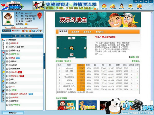Viewport: 154px width, 115px height.
Task: Expand the 德州扑克 tree node
Action: 7,43
